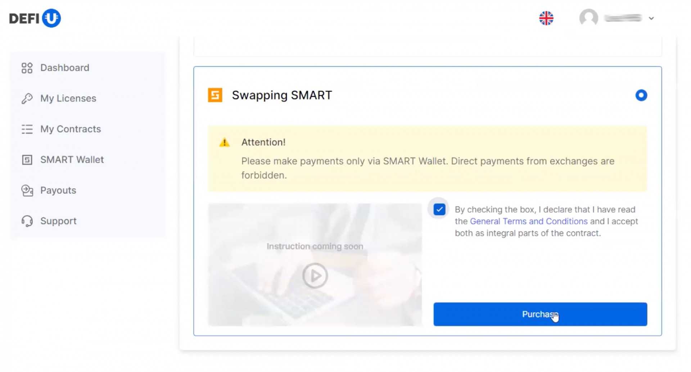Open the My Contracts menu item
The image size is (691, 372).
71,129
